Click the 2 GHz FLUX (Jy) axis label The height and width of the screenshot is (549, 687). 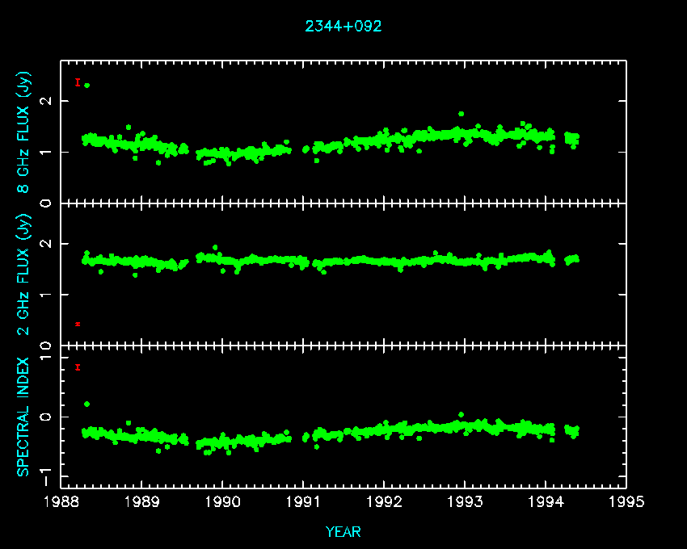(x=24, y=274)
